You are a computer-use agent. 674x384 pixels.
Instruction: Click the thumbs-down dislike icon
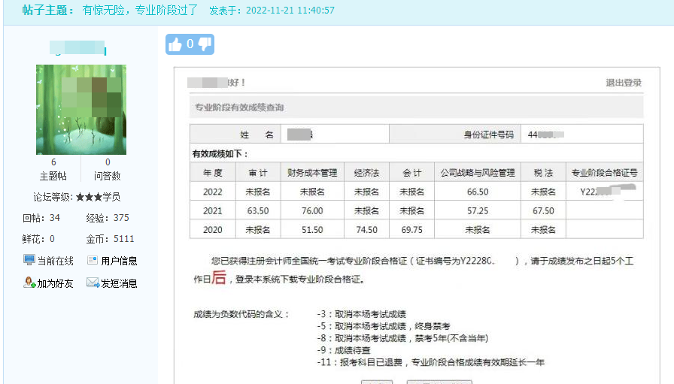pos(204,44)
